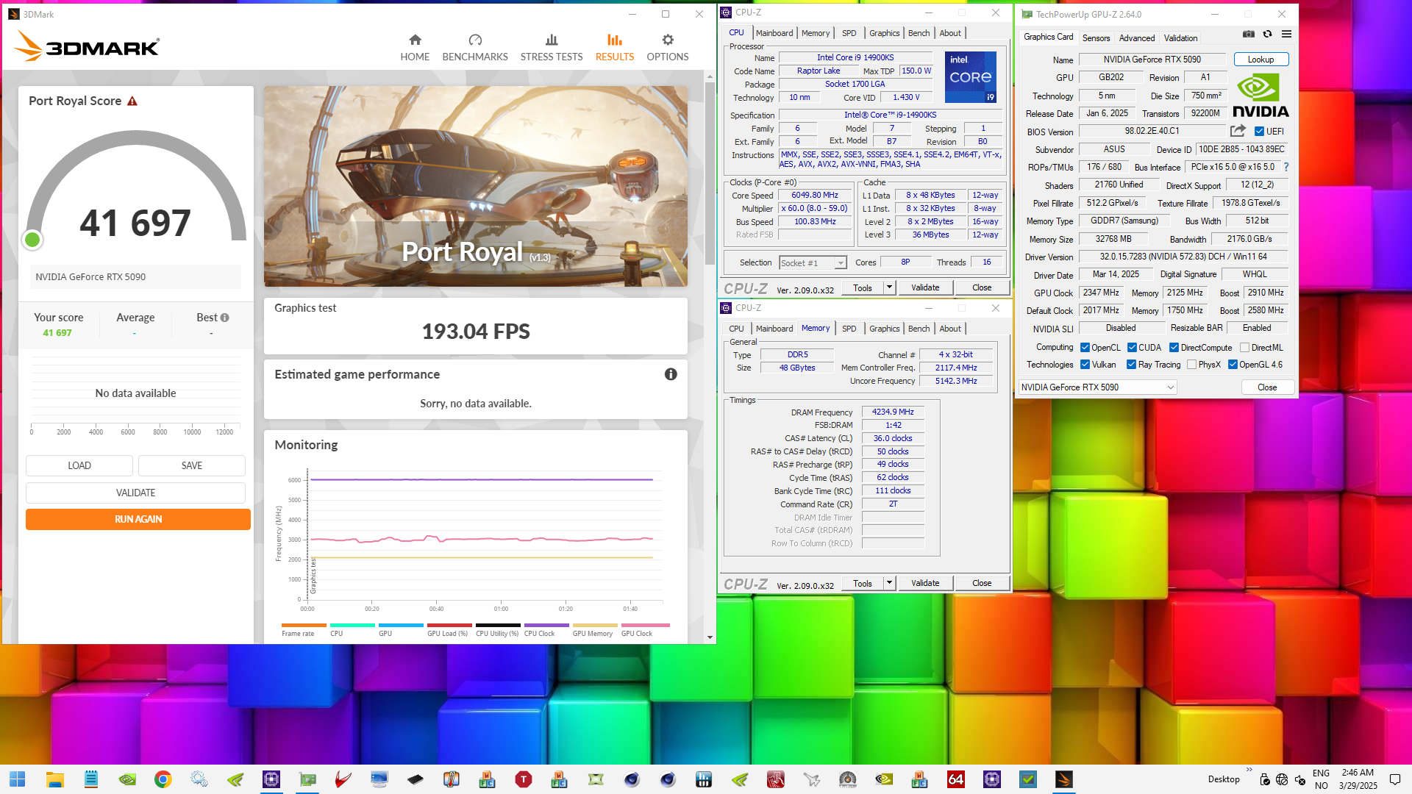Enable the DirectML checkbox

(1245, 348)
